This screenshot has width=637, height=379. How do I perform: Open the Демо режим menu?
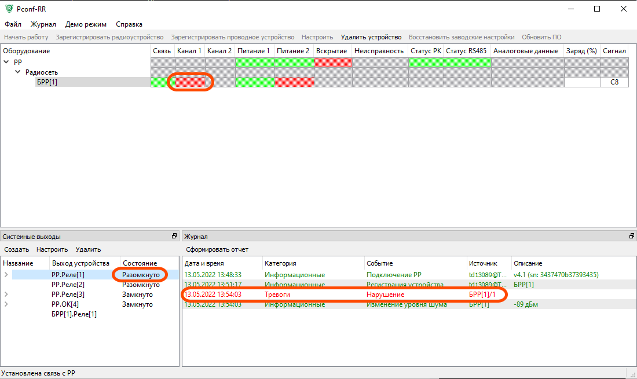86,24
